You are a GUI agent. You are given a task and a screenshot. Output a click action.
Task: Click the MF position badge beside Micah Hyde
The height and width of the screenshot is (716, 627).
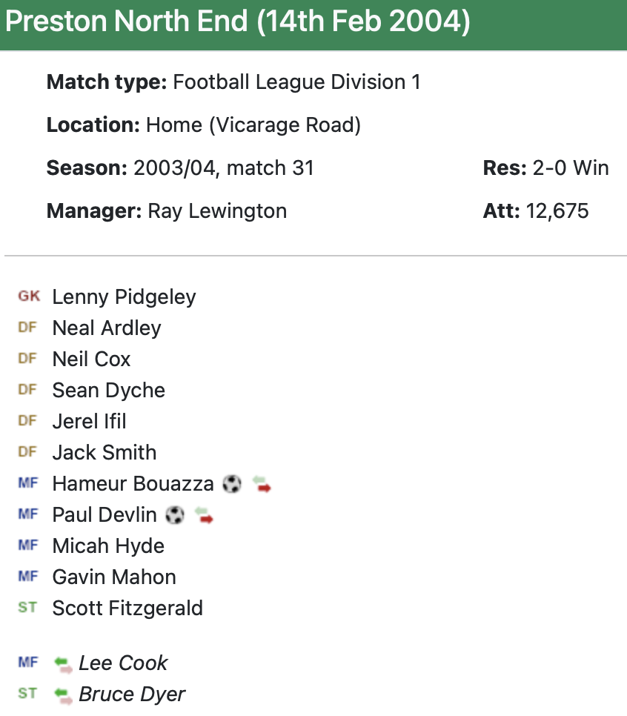(x=27, y=546)
